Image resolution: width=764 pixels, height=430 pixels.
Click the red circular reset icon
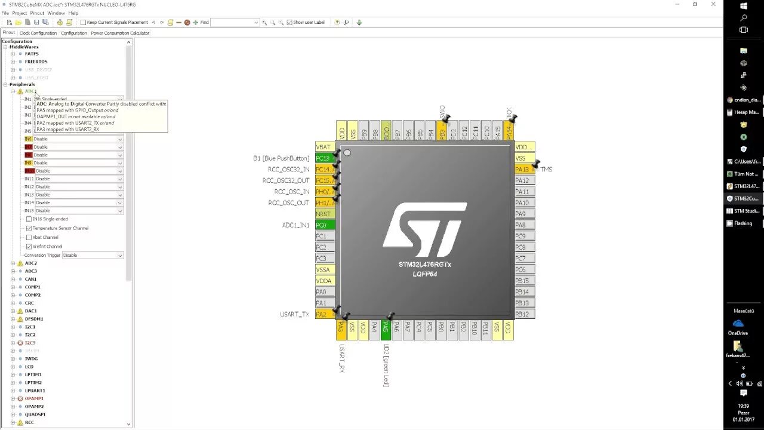click(x=187, y=22)
